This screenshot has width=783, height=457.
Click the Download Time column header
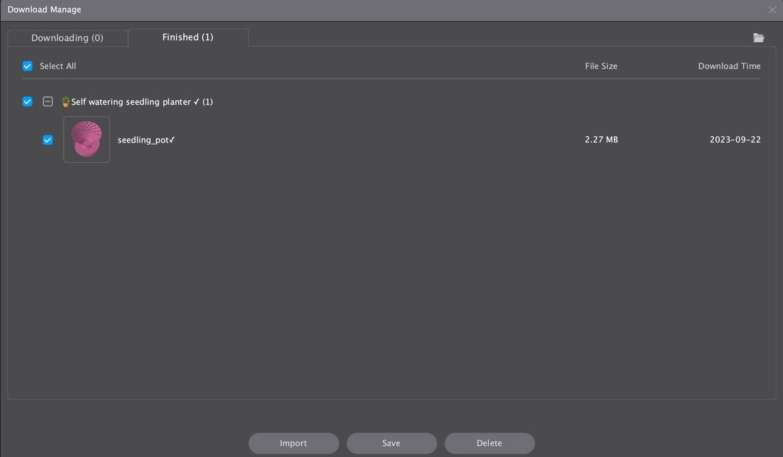(729, 66)
